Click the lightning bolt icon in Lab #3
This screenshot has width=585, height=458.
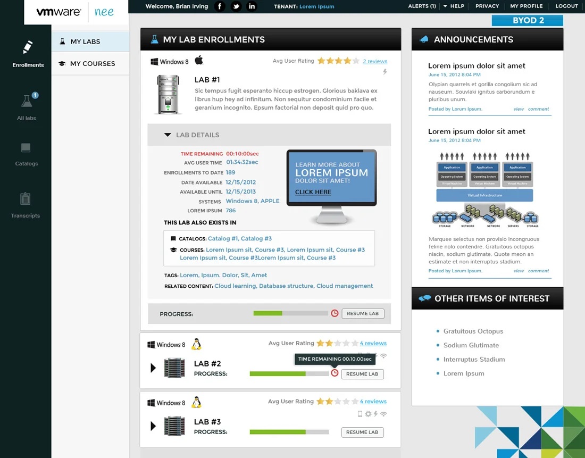pyautogui.click(x=375, y=413)
